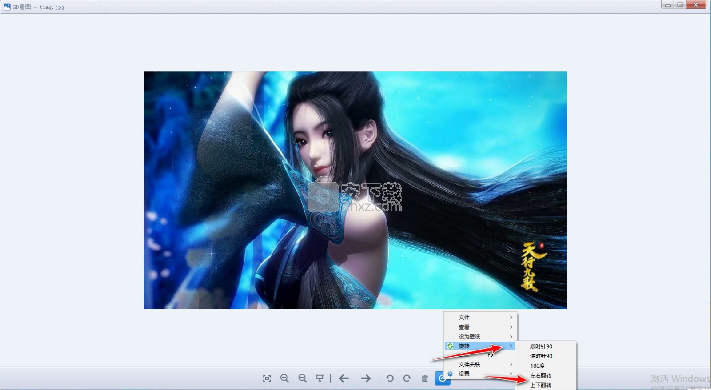
Task: Expand chevron next to 查看
Action: pos(511,327)
